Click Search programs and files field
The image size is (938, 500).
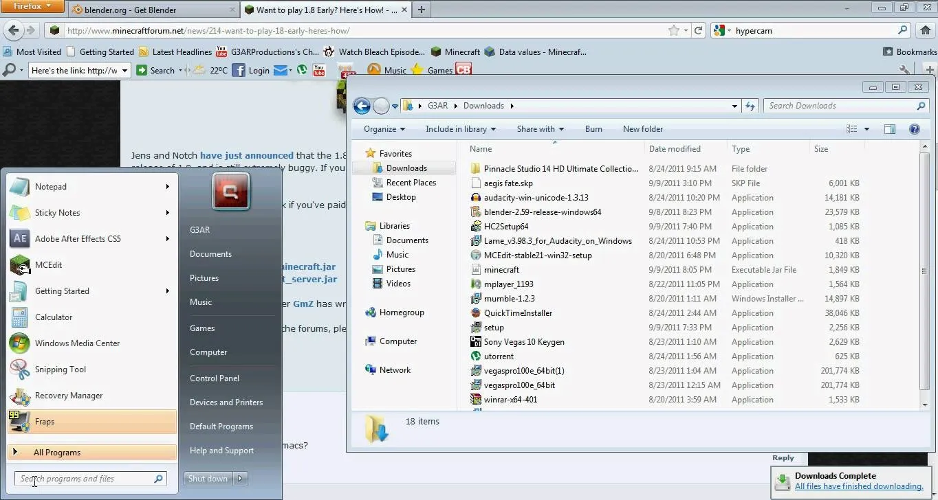pos(90,479)
